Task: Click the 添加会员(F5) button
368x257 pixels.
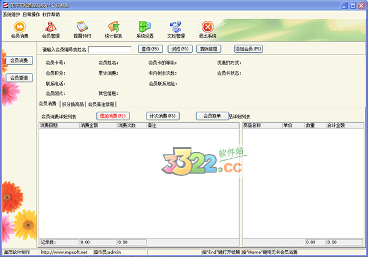Action: (x=248, y=49)
